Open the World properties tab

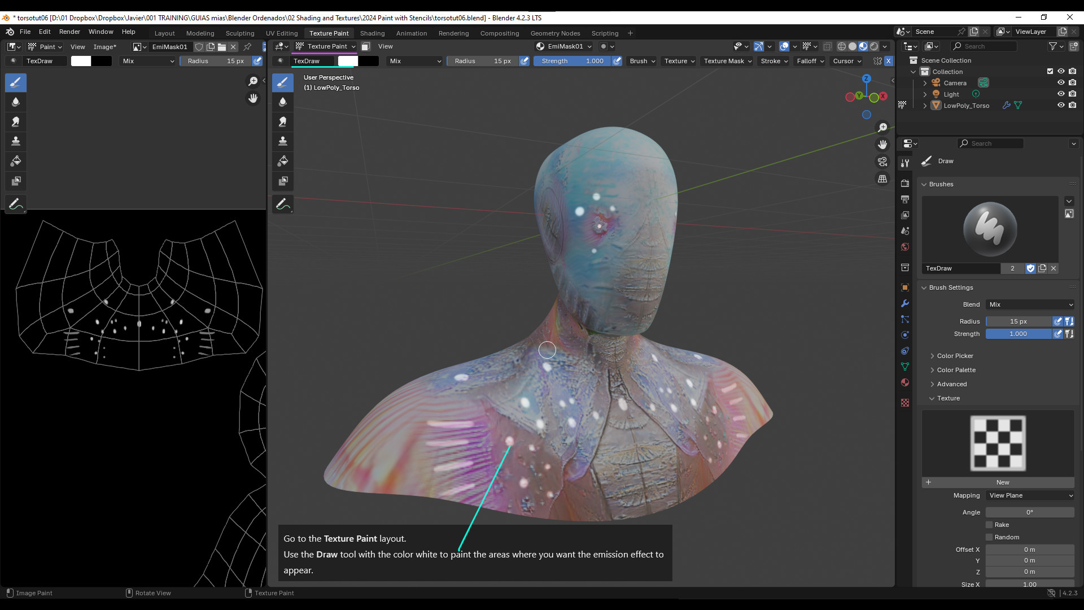(905, 247)
